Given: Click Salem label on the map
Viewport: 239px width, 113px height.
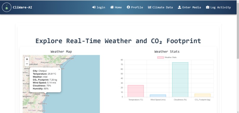Looking at the screenshot, I should point(31,103).
